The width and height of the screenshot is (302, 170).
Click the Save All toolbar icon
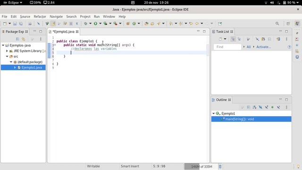pos(21,24)
